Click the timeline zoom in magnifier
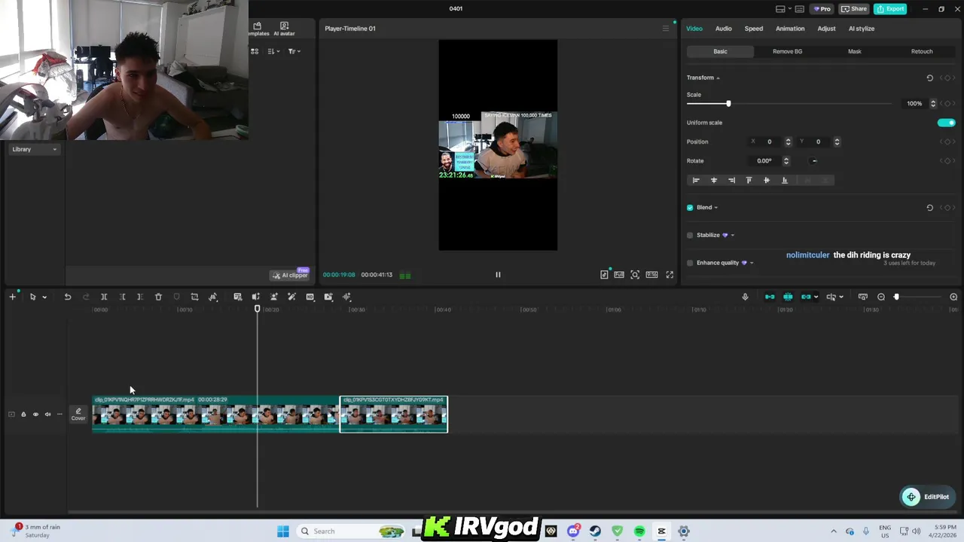Viewport: 964px width, 542px height. tap(953, 297)
